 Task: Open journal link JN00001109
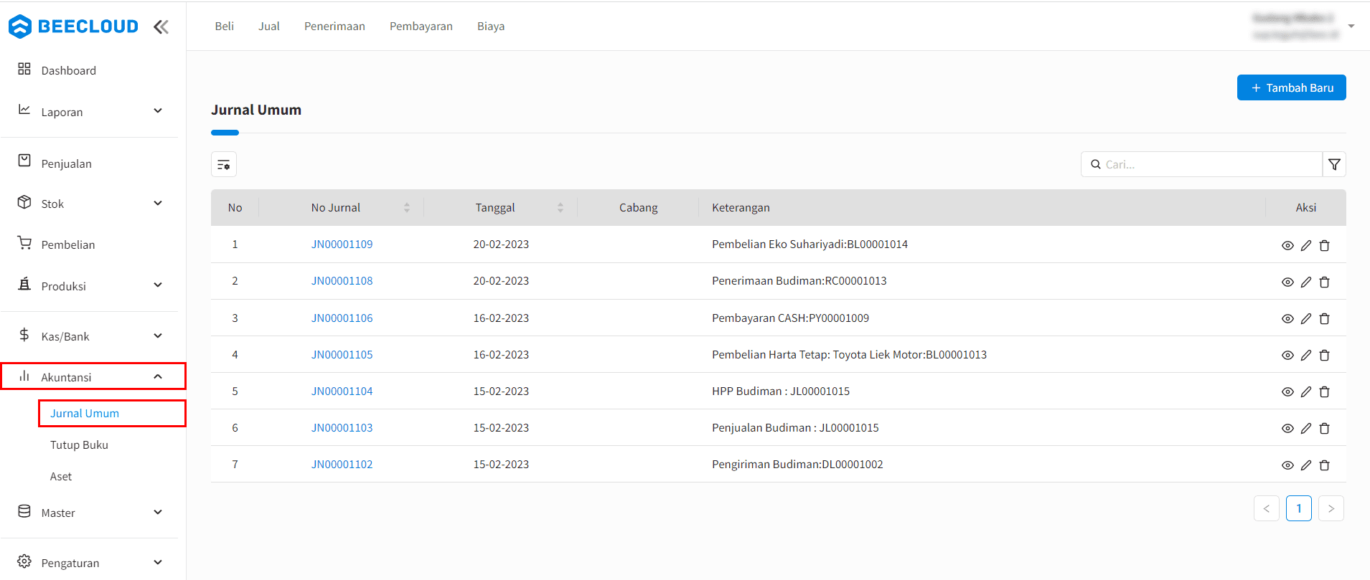coord(342,244)
